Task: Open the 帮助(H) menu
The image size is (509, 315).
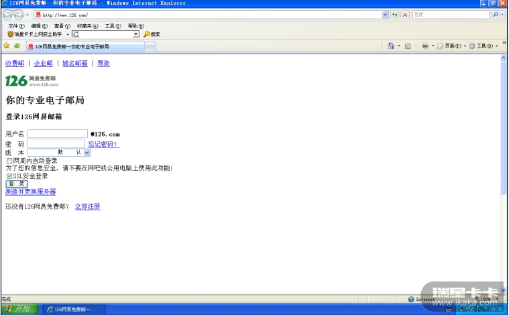Action: 135,26
